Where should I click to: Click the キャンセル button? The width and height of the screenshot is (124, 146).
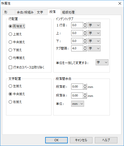(x=81, y=140)
